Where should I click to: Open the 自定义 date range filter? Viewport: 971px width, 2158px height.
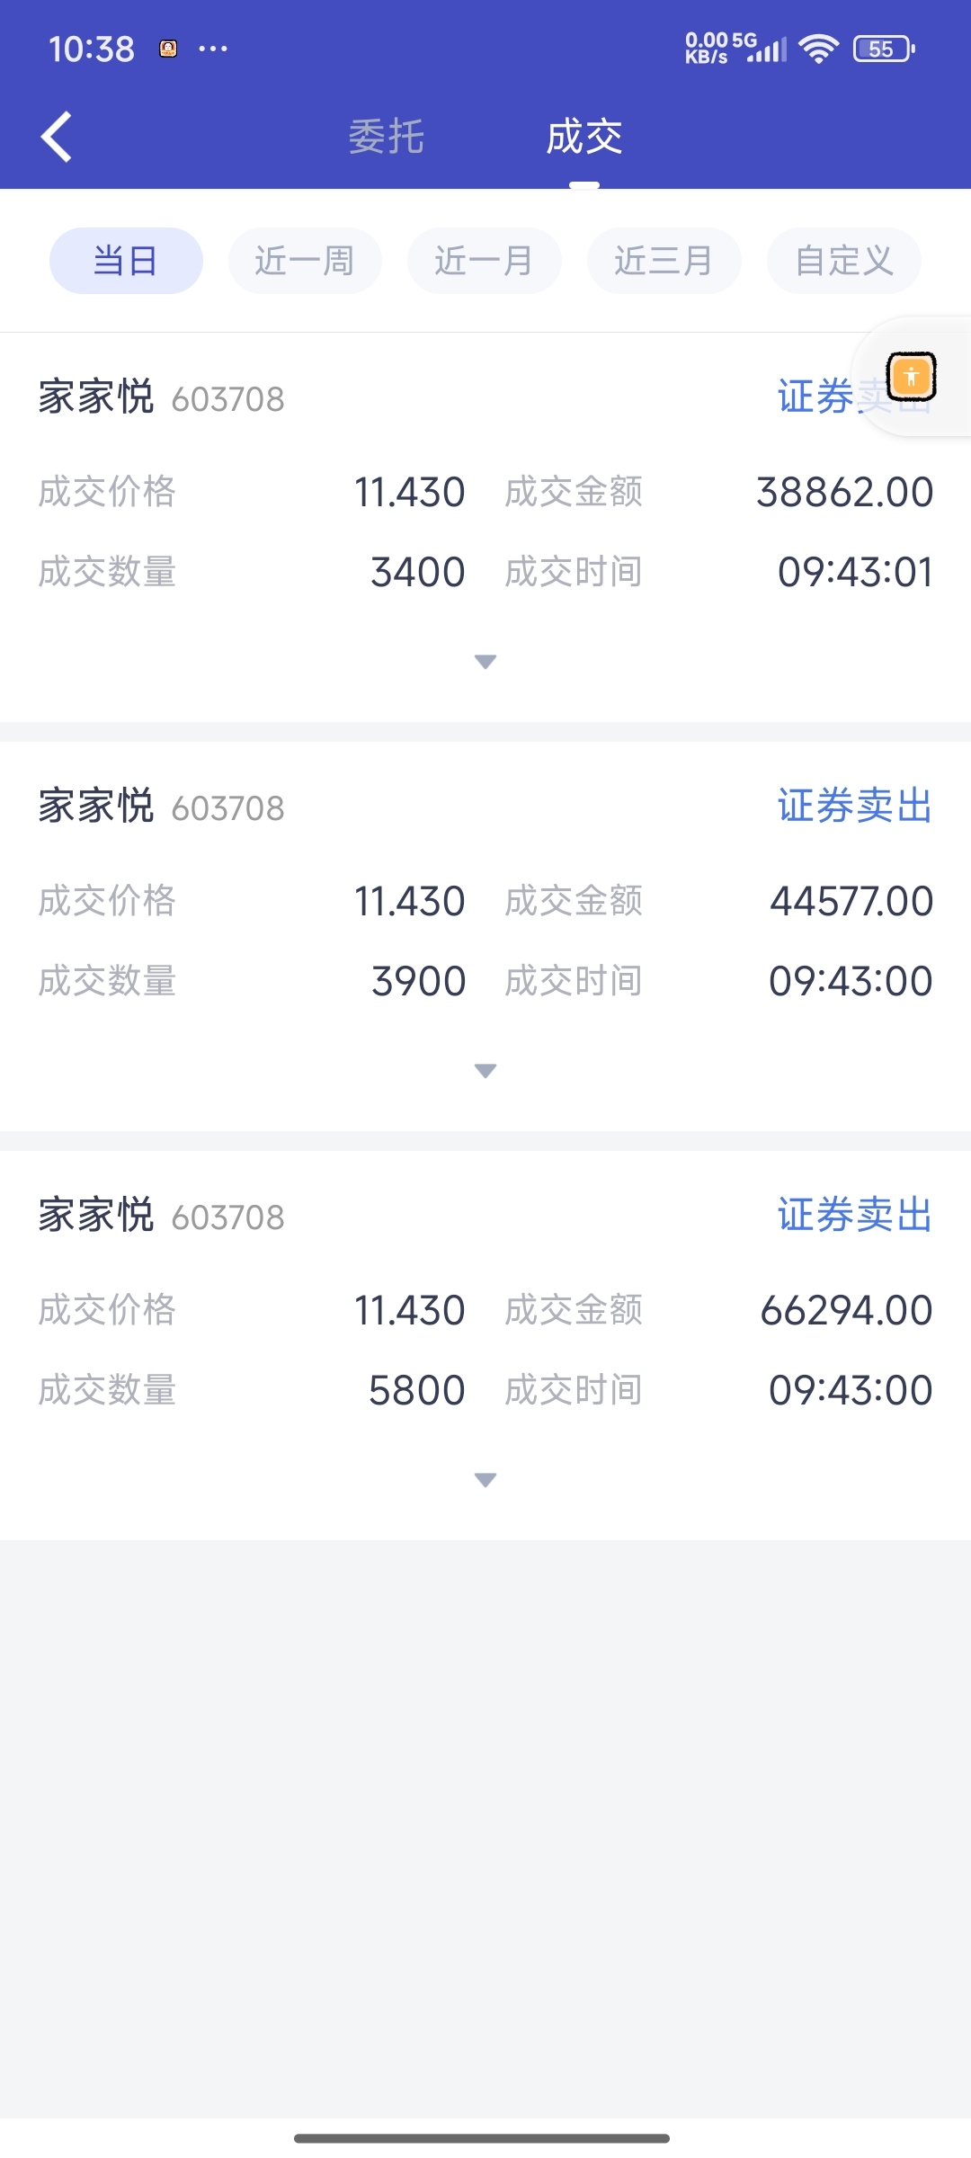(x=843, y=261)
